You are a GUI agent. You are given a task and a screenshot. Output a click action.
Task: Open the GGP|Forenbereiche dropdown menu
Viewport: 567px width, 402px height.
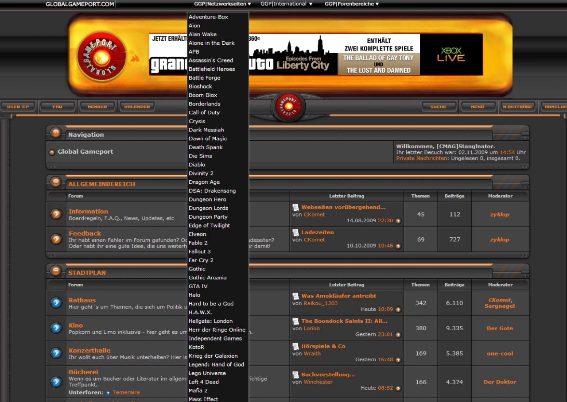tap(352, 4)
